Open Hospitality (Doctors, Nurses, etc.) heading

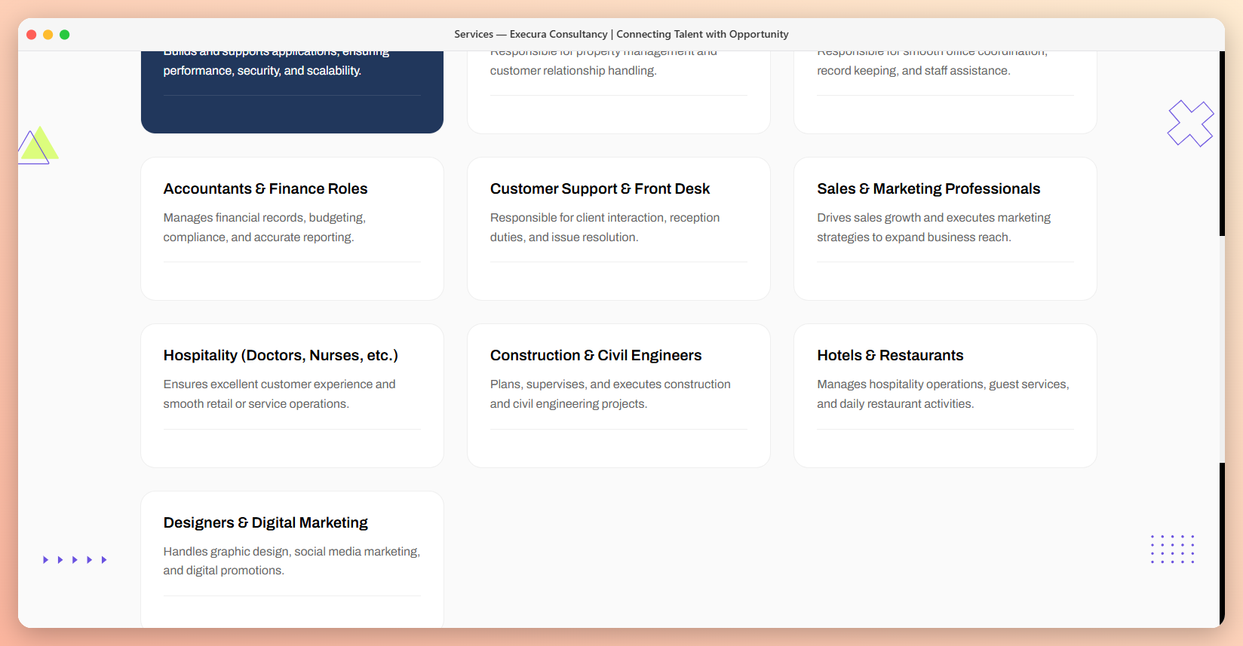[x=281, y=355]
